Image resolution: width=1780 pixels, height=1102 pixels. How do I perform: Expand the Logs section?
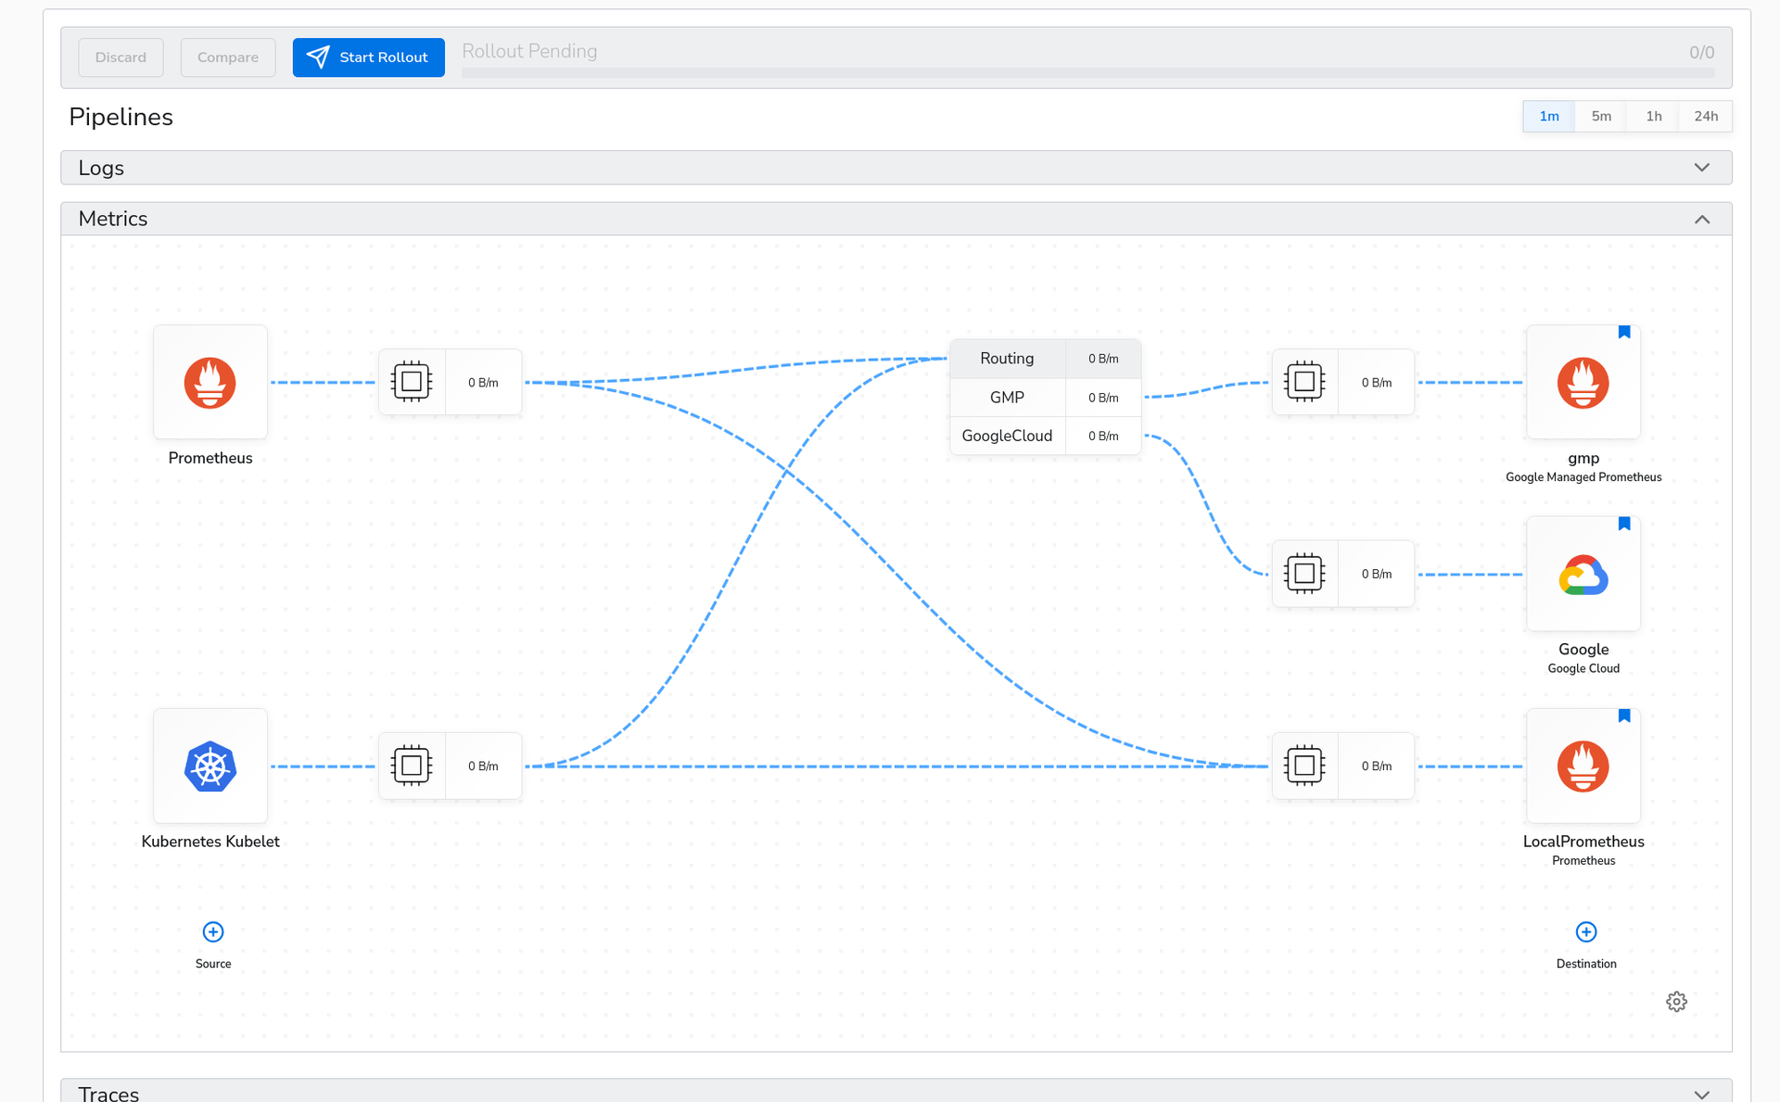click(896, 168)
